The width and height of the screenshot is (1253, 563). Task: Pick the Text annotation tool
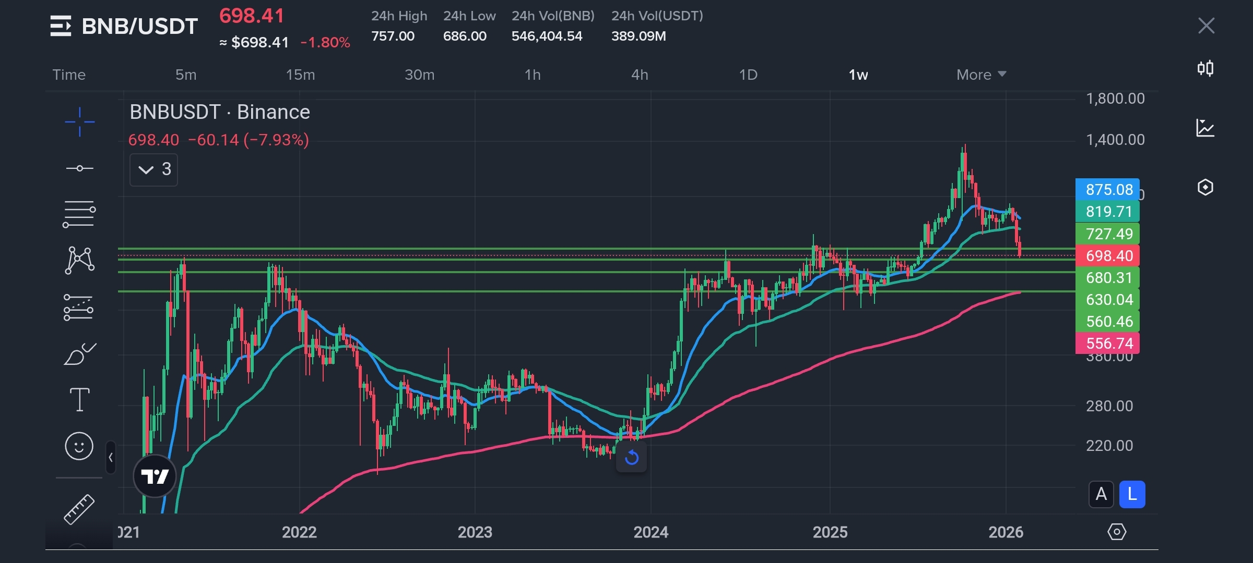[x=79, y=400]
